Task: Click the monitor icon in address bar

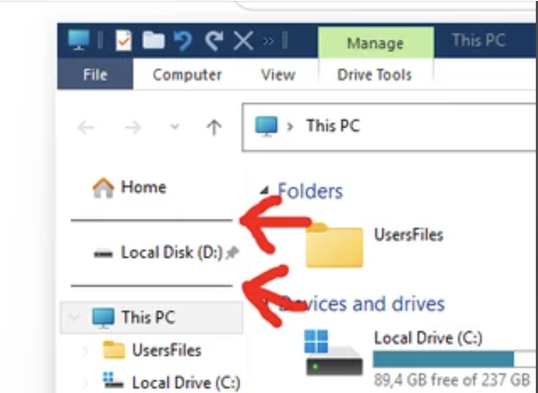Action: pos(266,126)
